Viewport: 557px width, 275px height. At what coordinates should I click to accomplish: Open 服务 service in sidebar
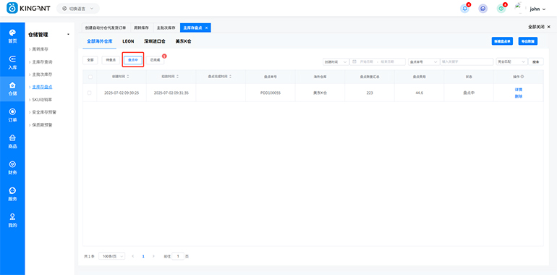(x=12, y=195)
